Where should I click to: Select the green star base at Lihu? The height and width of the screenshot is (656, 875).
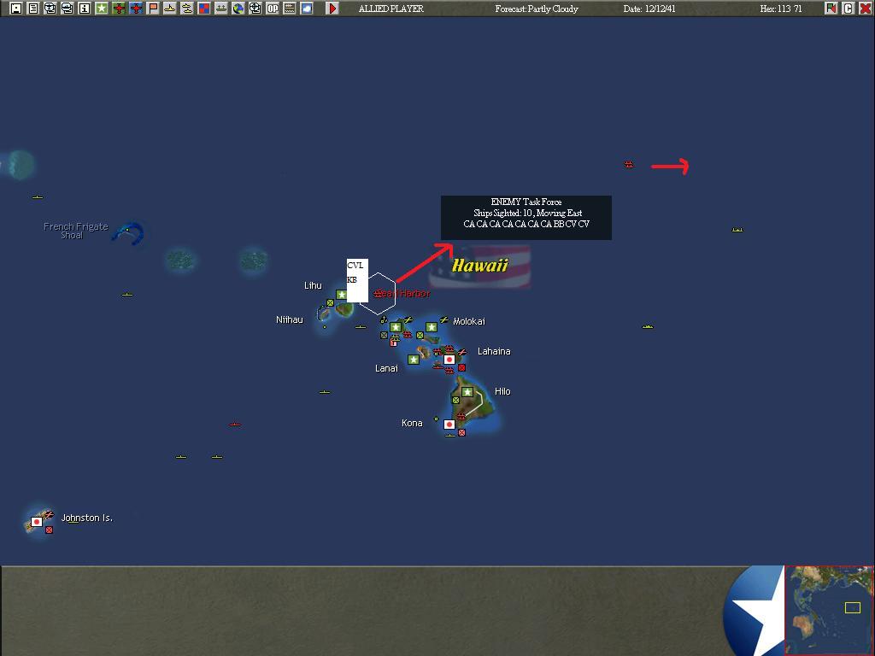pyautogui.click(x=342, y=295)
